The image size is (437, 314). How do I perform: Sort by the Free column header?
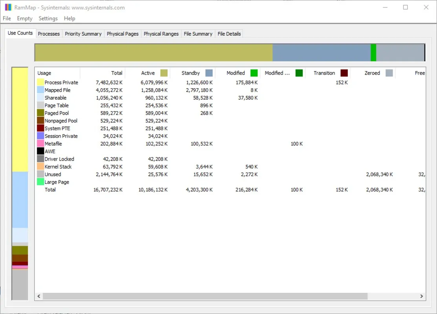[411, 73]
